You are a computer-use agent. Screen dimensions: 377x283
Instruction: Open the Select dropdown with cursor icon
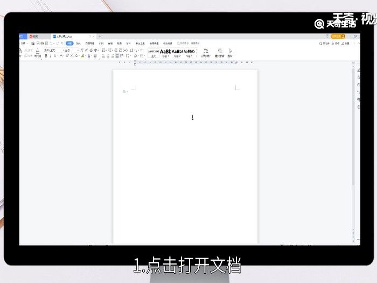click(231, 53)
